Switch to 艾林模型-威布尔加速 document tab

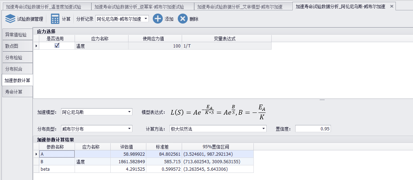click(x=243, y=7)
